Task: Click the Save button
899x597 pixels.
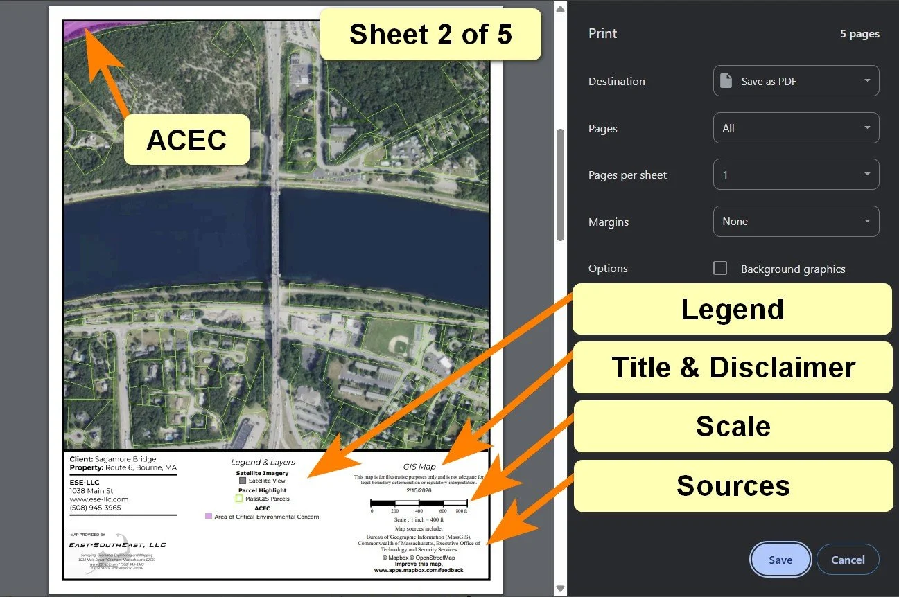Action: pyautogui.click(x=780, y=560)
